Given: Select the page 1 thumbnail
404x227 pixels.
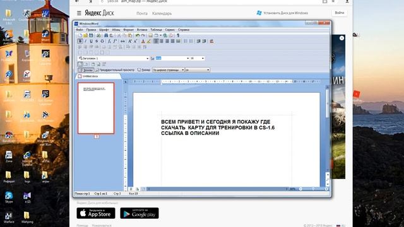Looking at the screenshot, I should pos(96,108).
